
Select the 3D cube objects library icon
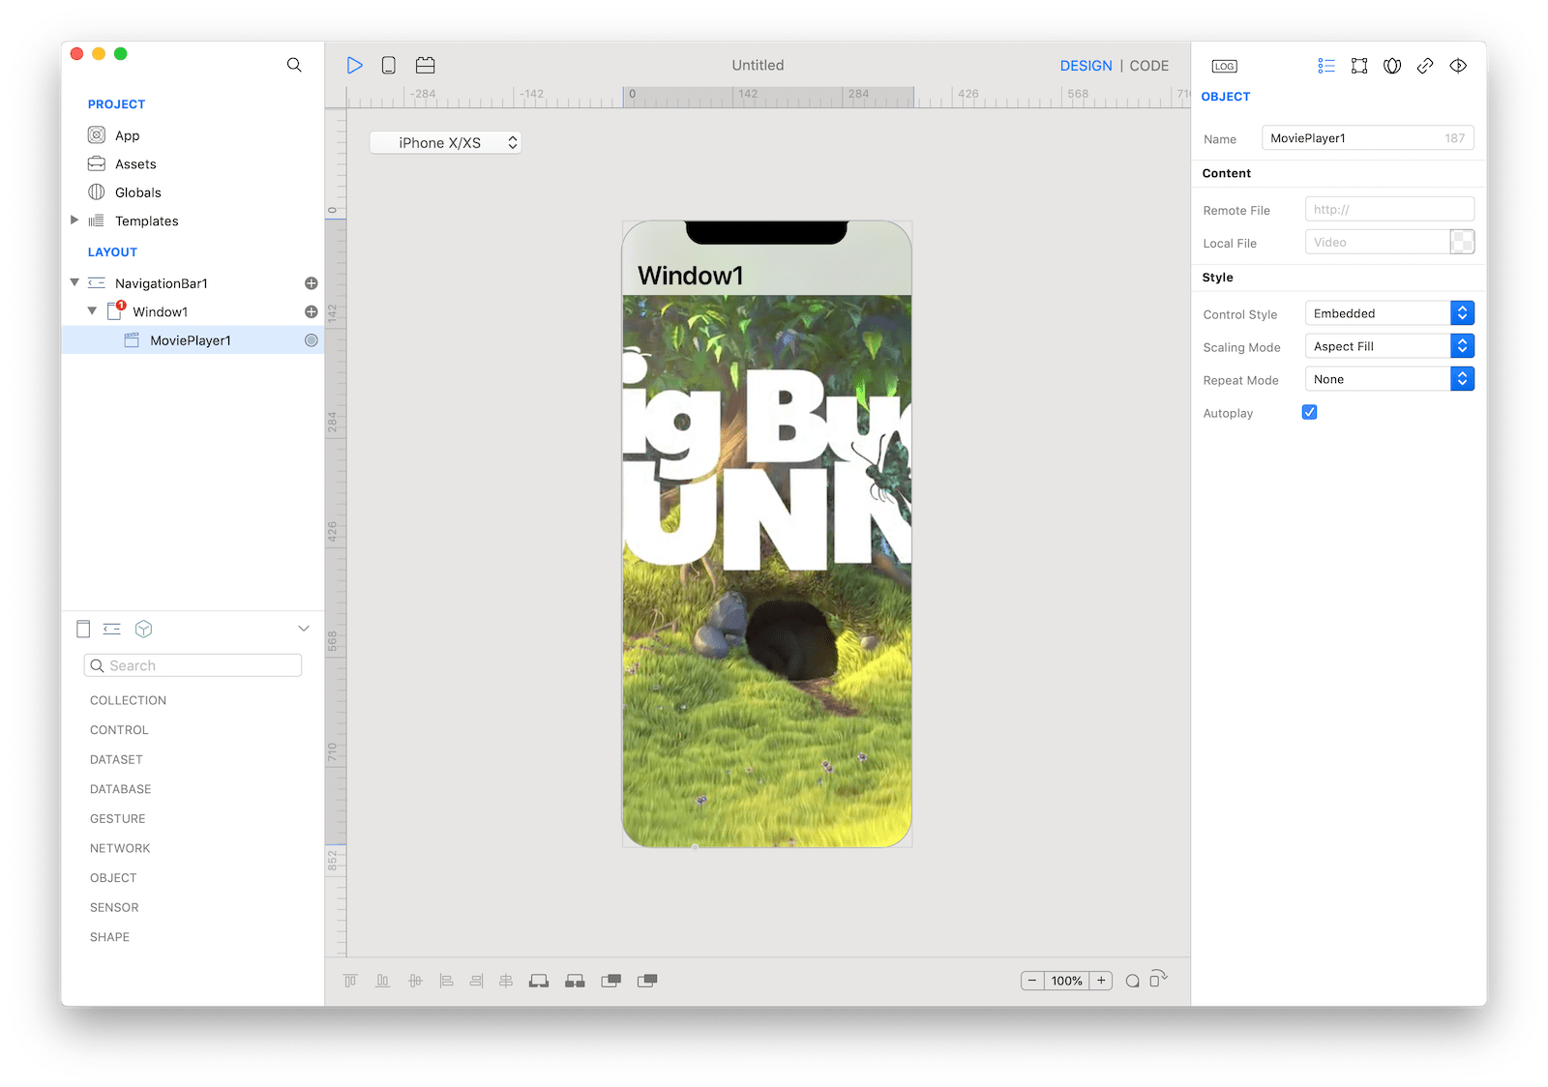click(x=143, y=629)
